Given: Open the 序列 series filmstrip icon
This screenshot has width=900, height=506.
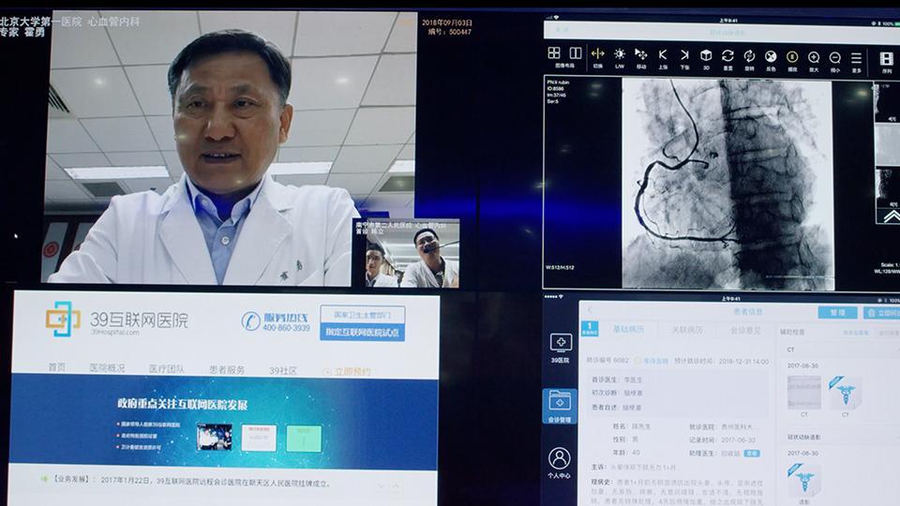Looking at the screenshot, I should pyautogui.click(x=887, y=58).
